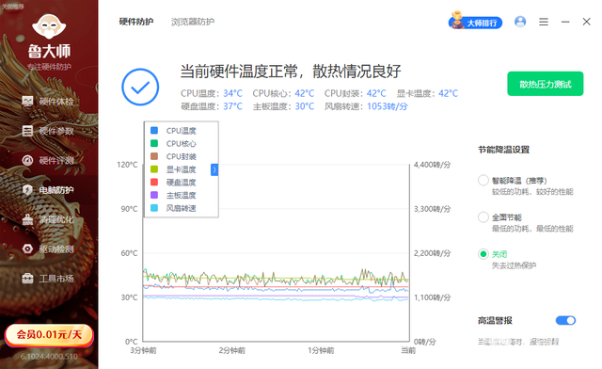This screenshot has height=369, width=602.
Task: Select 电脑防护 in sidebar
Action: [x=49, y=190]
